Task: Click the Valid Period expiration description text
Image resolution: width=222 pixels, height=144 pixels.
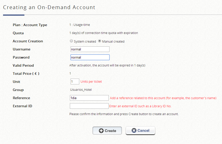Action: coord(107,65)
